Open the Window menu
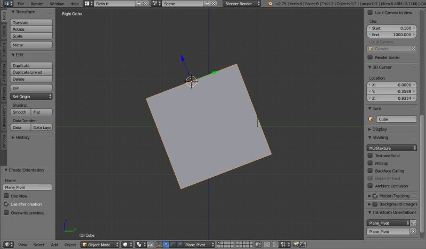The height and width of the screenshot is (249, 426). pyautogui.click(x=57, y=4)
